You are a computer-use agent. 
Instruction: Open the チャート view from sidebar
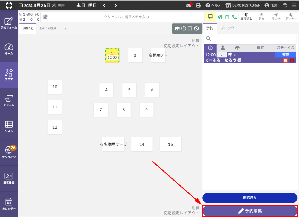(x=9, y=101)
